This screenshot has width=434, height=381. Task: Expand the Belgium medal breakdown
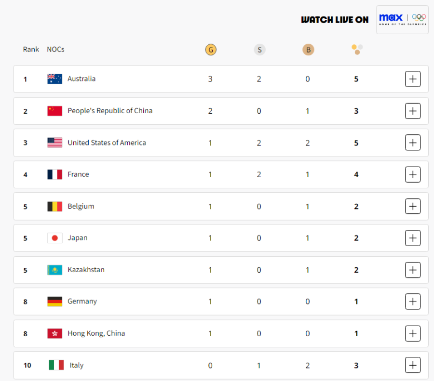413,206
